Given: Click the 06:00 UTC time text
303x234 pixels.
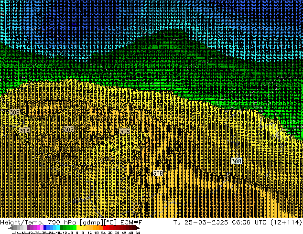Looking at the screenshot, I should (x=249, y=223).
